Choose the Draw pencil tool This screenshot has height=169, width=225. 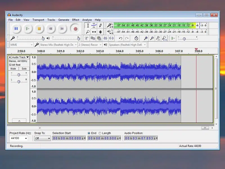pyautogui.click(x=100, y=26)
